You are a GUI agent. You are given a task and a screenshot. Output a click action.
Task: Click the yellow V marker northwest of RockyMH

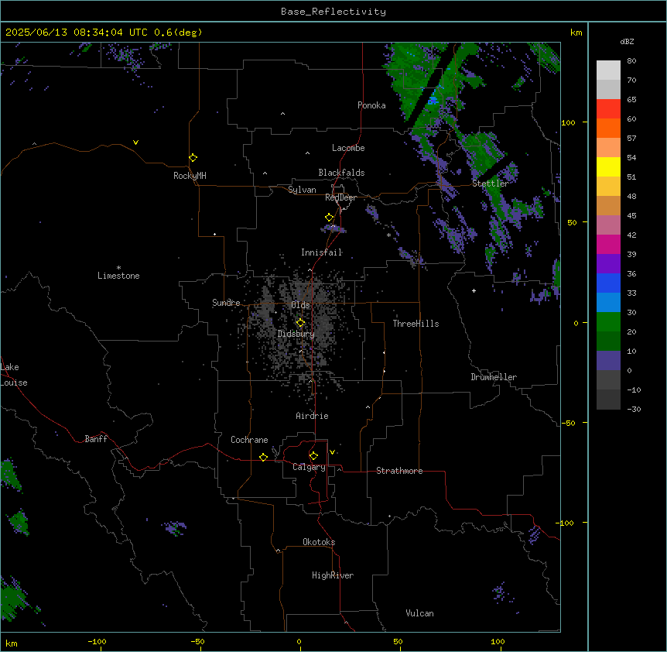coord(135,142)
